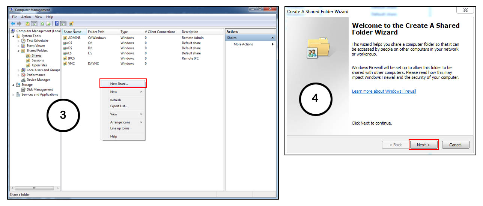Open the New submenu in context menu
The image size is (483, 206).
pyautogui.click(x=123, y=92)
